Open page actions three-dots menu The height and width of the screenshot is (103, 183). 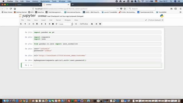point(118,9)
